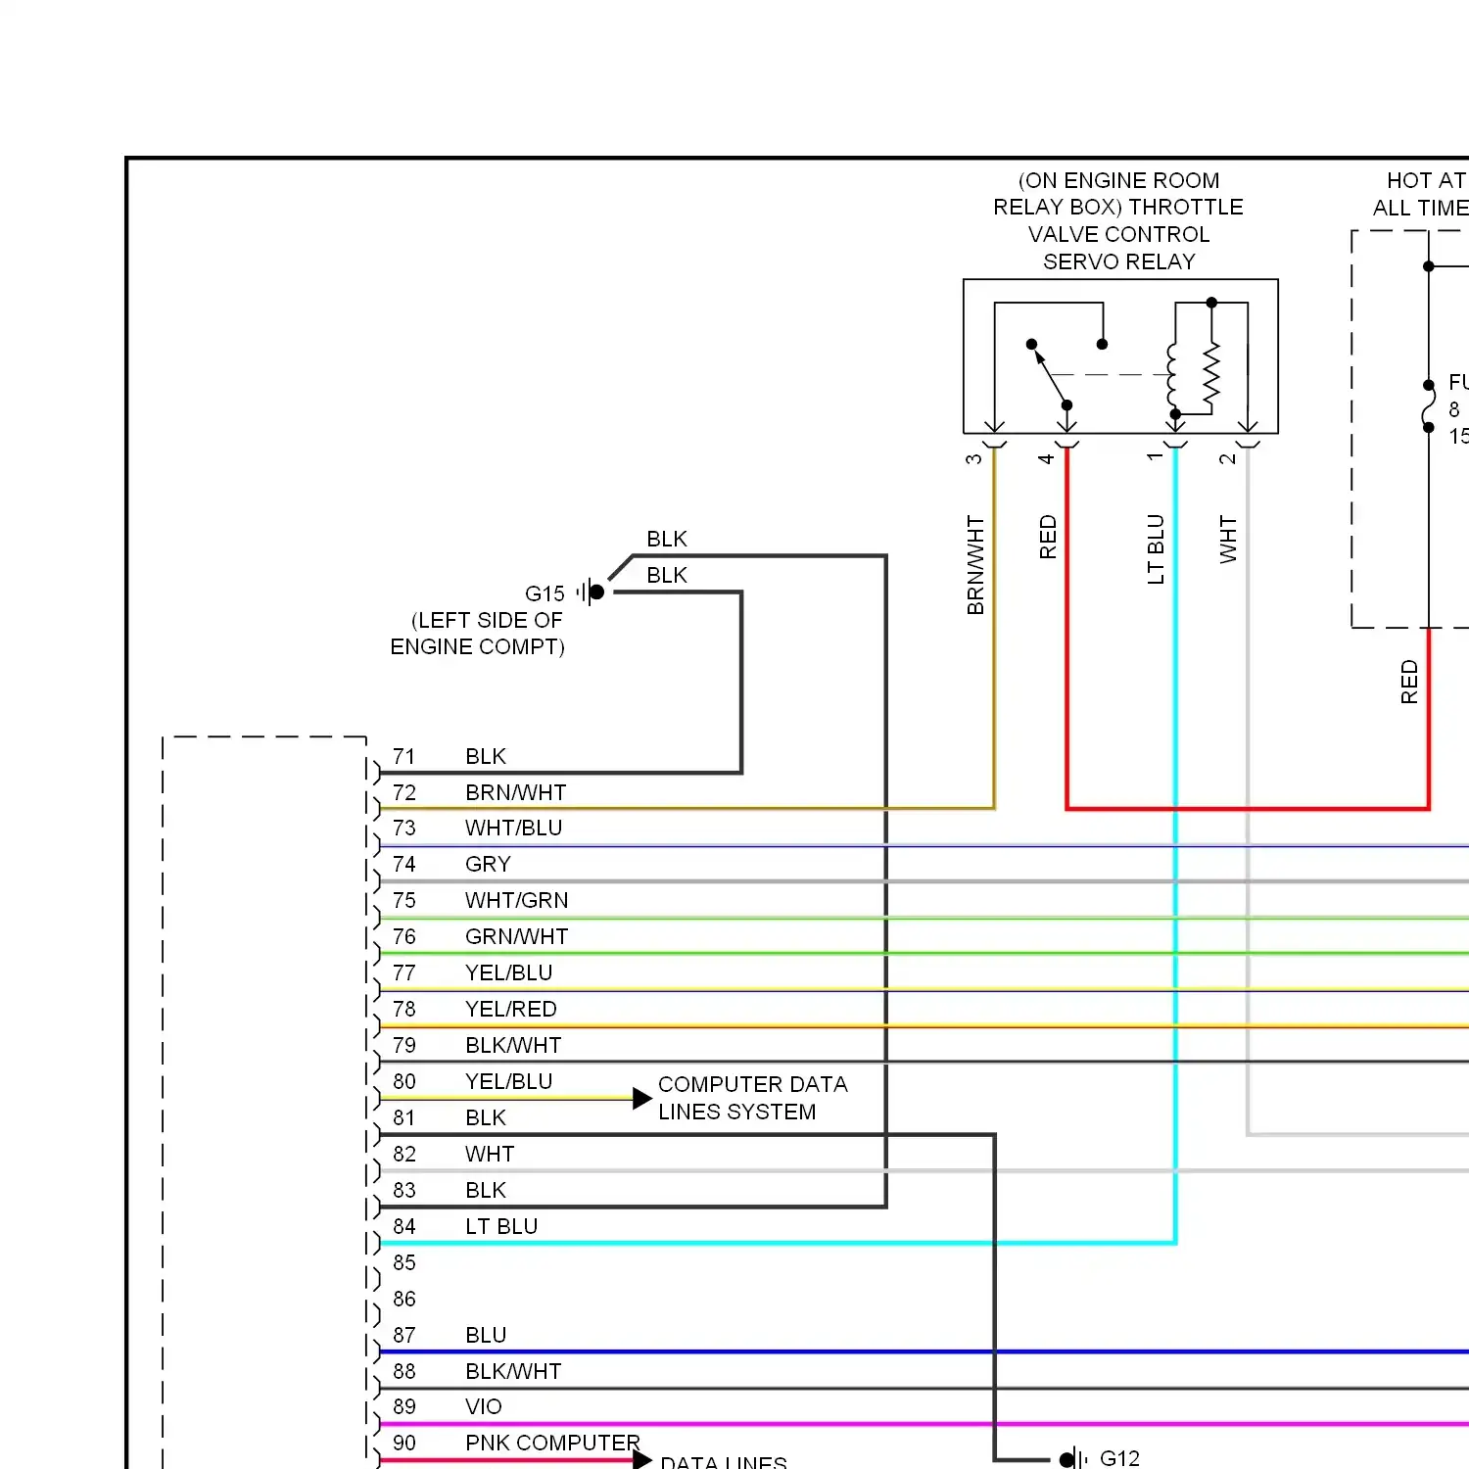Click pin 89 VIO label
Screen dimensions: 1469x1469
484,1406
